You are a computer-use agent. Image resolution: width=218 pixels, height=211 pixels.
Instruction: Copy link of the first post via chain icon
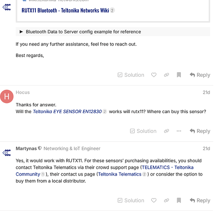(x=166, y=75)
